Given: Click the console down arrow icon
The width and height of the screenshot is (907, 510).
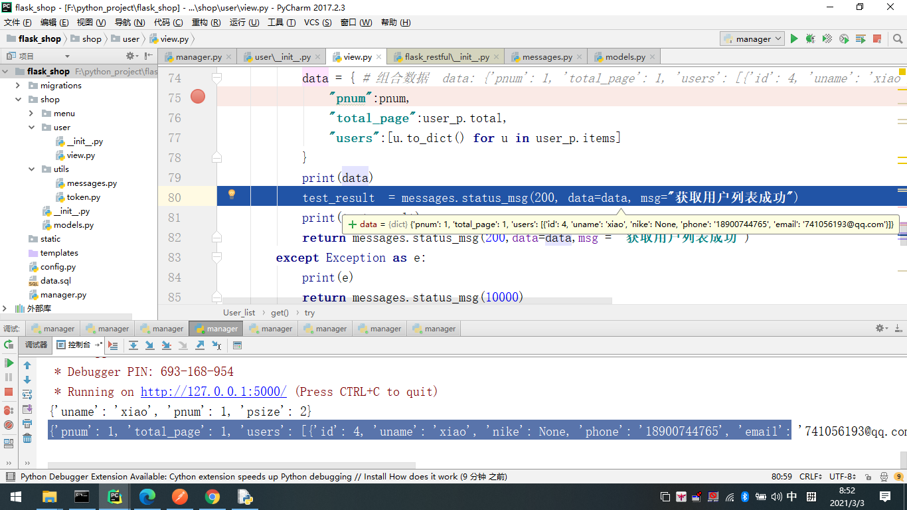Looking at the screenshot, I should pyautogui.click(x=27, y=380).
